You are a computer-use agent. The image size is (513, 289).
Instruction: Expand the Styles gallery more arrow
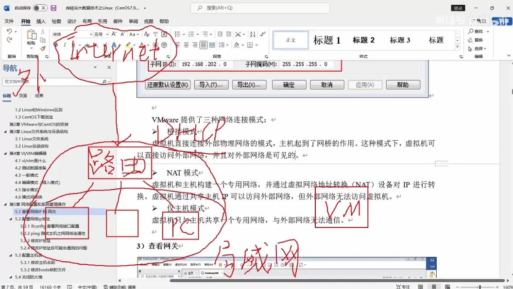[458, 47]
